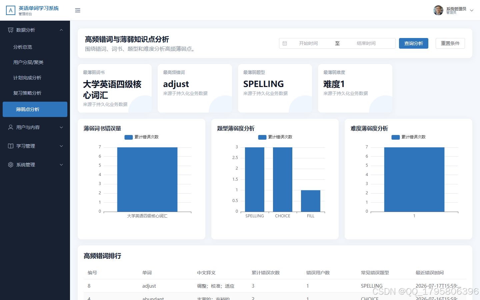Viewport: 480px width, 300px height.
Task: Expand the 用户与内容 submenu chevron
Action: coord(61,127)
